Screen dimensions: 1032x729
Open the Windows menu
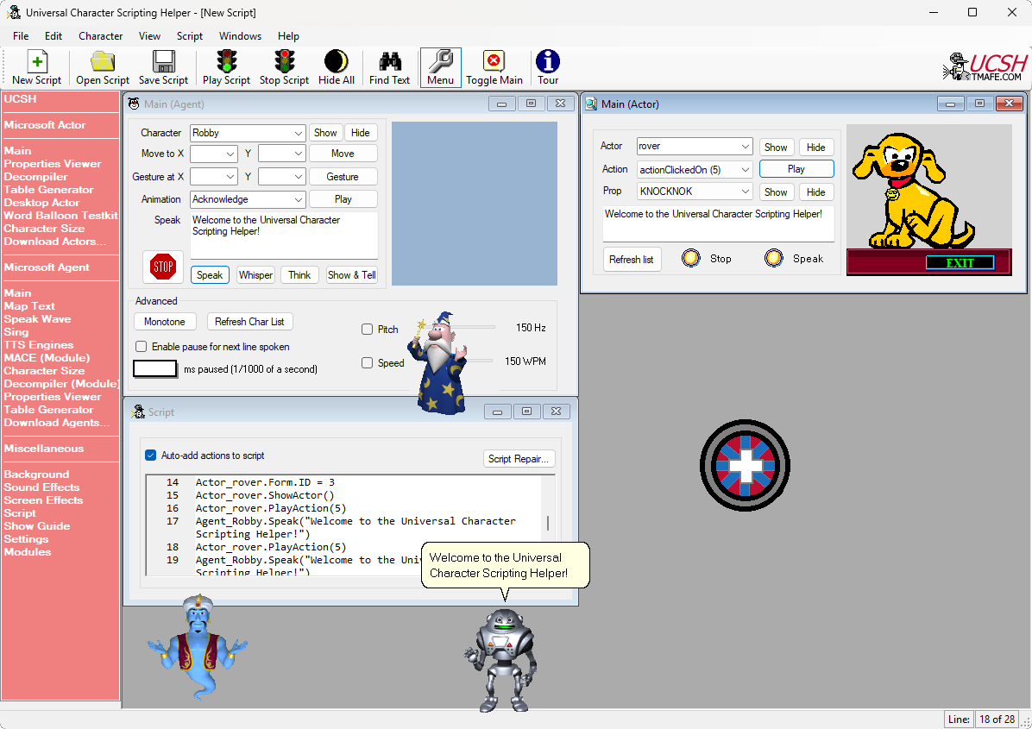click(x=240, y=36)
